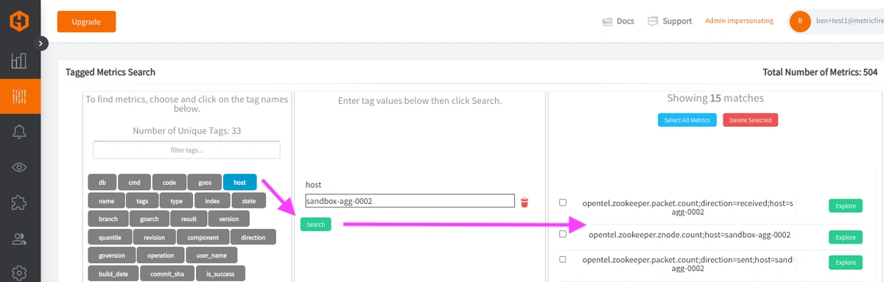Select the tags tag
The width and height of the screenshot is (884, 282).
pyautogui.click(x=142, y=200)
